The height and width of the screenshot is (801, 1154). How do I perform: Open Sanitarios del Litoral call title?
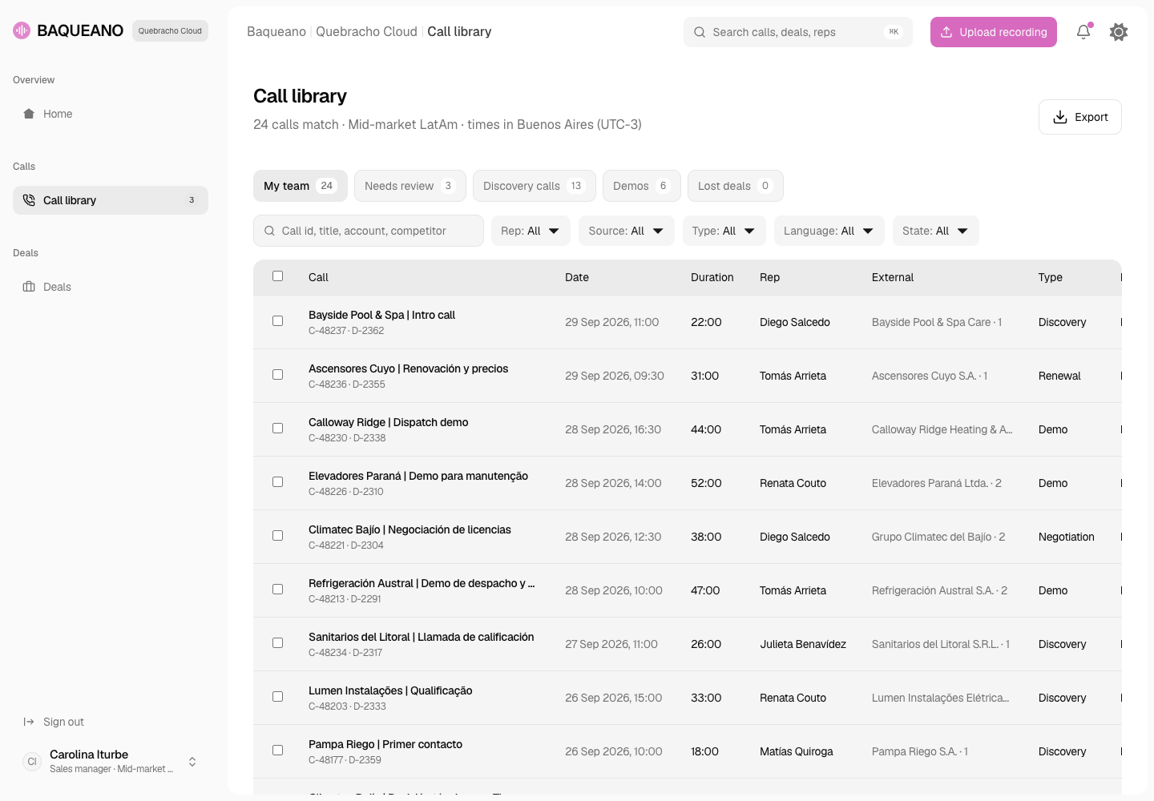point(422,637)
